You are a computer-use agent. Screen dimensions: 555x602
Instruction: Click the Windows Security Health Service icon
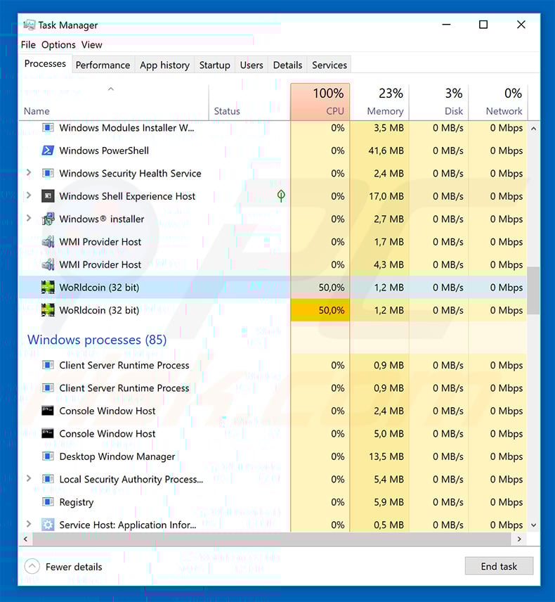point(48,173)
